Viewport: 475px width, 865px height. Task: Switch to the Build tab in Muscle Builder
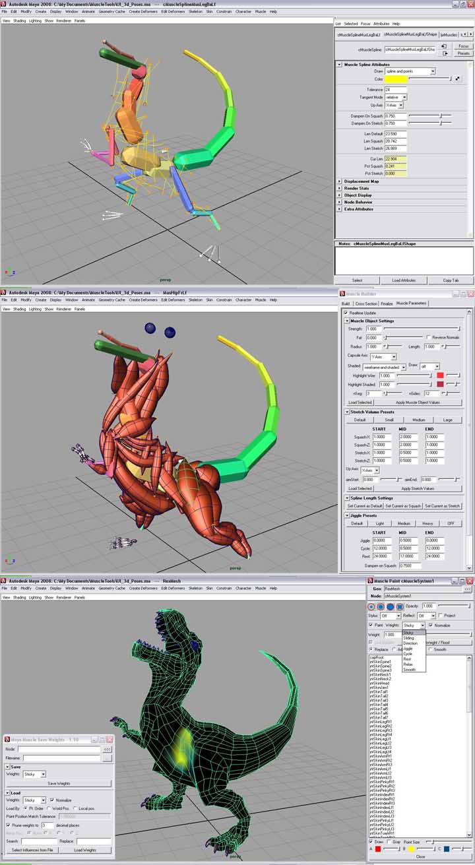click(x=346, y=304)
